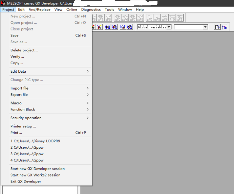This screenshot has width=234, height=194.
Task: Open the empty combo box dropdown arrow
Action: [205, 27]
